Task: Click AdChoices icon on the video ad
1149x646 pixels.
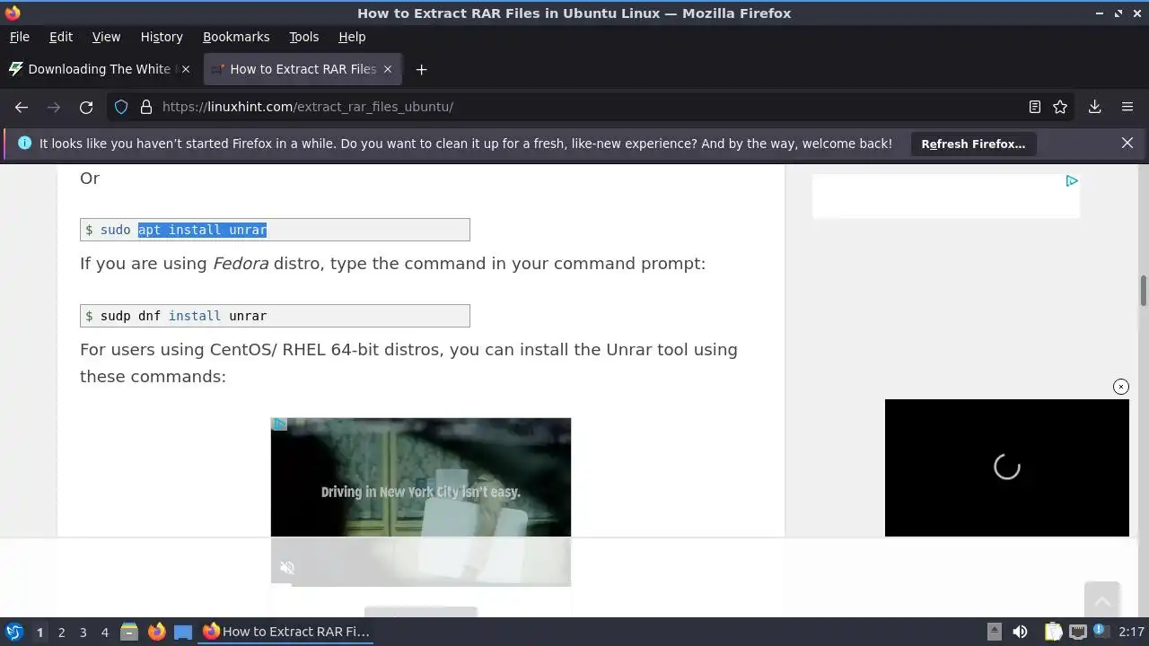Action: click(x=279, y=423)
